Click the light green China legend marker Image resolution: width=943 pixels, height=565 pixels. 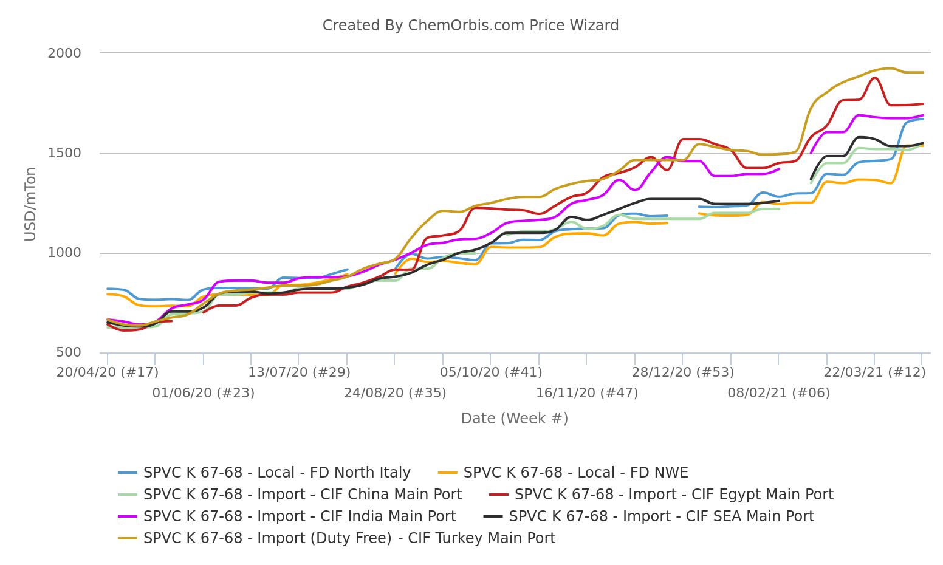pos(128,495)
